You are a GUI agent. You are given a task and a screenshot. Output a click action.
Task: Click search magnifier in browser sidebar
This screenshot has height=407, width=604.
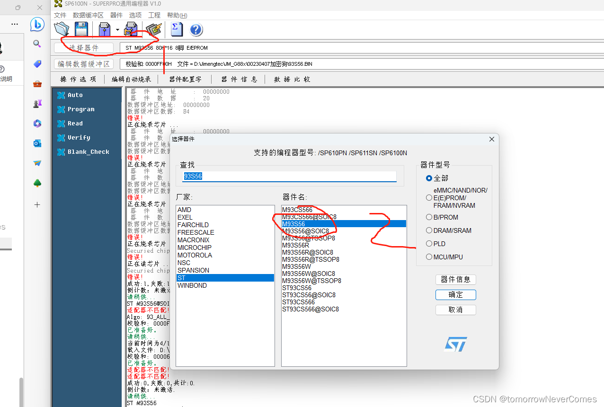37,44
